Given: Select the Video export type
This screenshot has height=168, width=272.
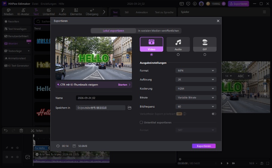Looking at the screenshot, I should [x=151, y=44].
